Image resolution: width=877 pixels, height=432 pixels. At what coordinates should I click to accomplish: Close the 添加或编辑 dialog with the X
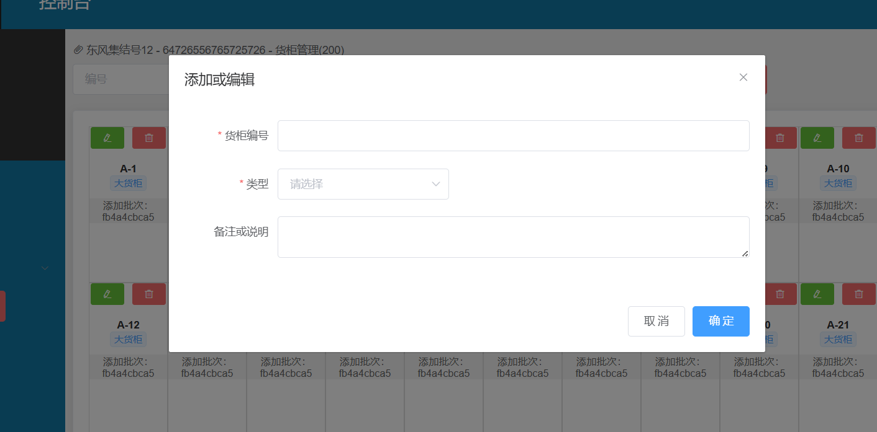tap(743, 77)
